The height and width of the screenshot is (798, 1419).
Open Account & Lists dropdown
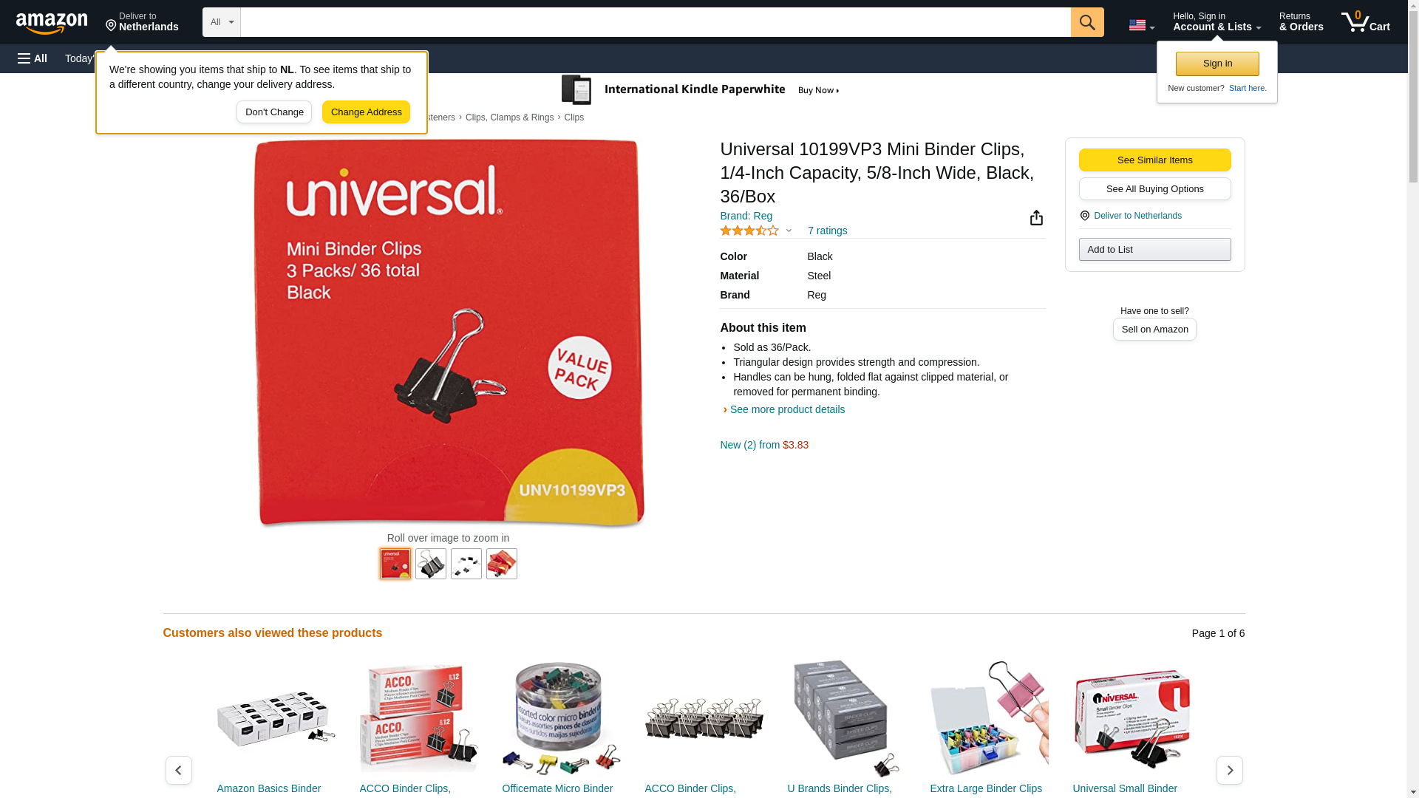[1216, 22]
